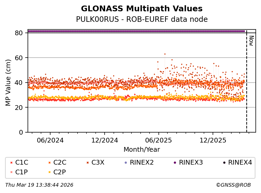
Task: Click the RINEX2 legend dot
Action: pos(125,163)
